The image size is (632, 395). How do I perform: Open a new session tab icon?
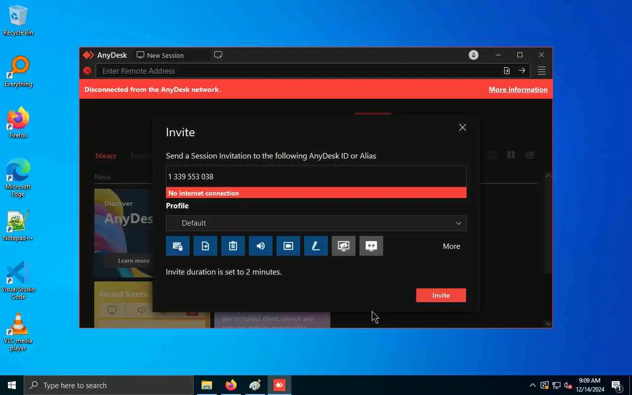(x=218, y=55)
